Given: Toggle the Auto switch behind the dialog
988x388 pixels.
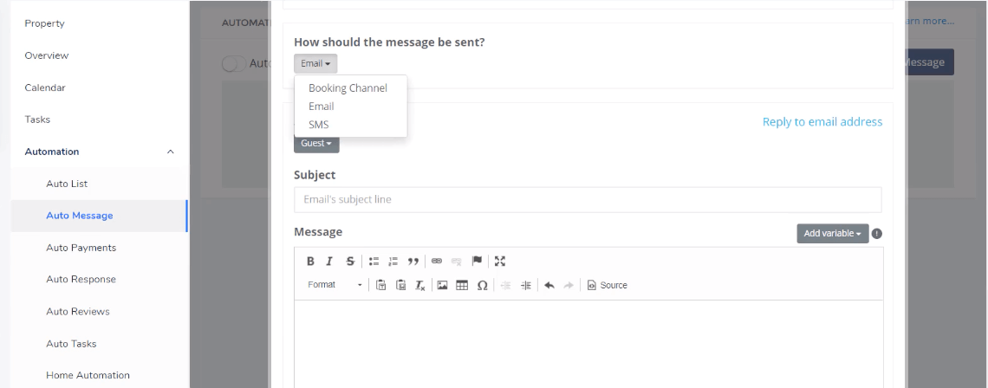Looking at the screenshot, I should tap(233, 63).
